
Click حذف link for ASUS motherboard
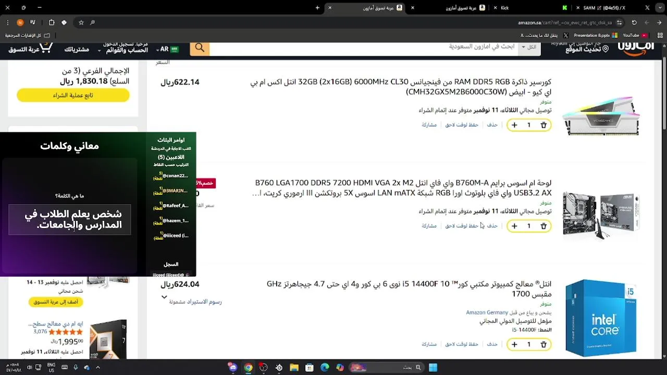492,226
